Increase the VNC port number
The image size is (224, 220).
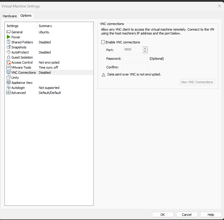pyautogui.click(x=145, y=48)
